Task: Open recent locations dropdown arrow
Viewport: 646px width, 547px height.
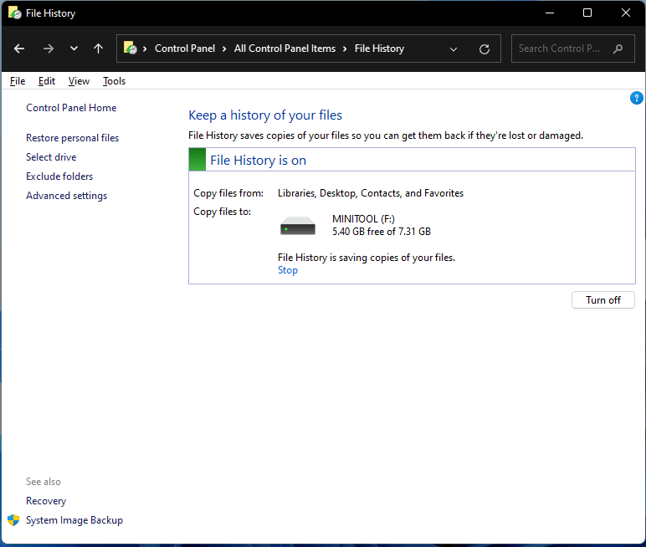Action: pos(74,49)
